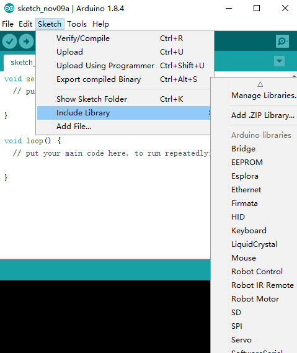Click the 'put your main code here' comment
Viewport: 297px width, 353px height.
point(112,153)
